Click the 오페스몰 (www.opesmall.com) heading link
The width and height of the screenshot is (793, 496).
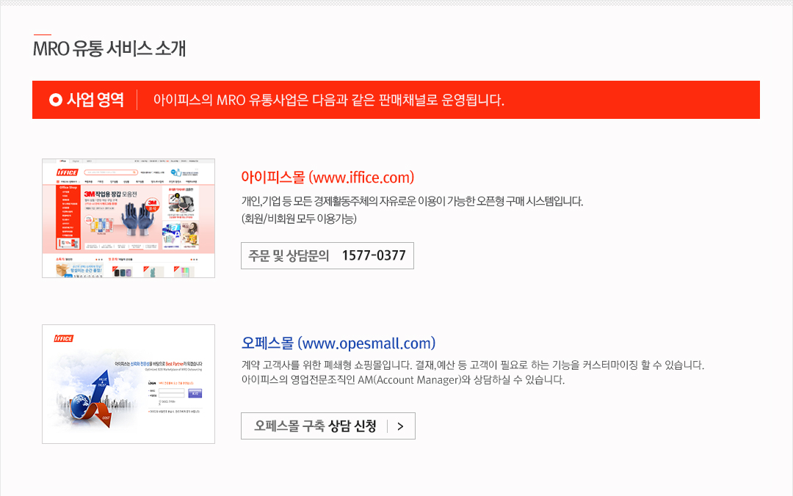click(x=338, y=343)
